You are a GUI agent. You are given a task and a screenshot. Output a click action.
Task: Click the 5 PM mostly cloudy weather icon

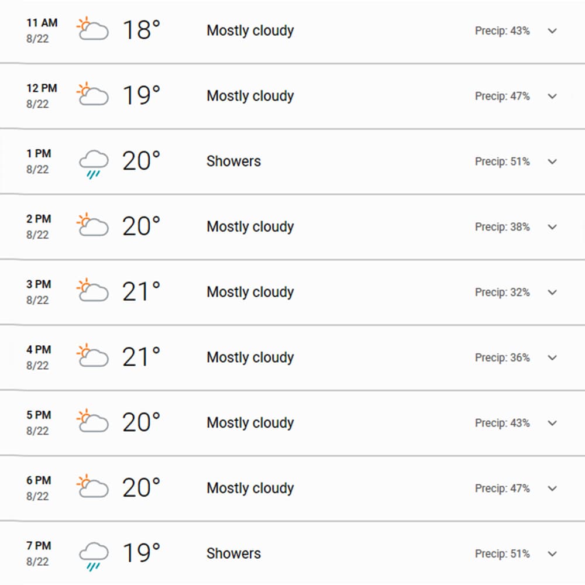(x=92, y=421)
